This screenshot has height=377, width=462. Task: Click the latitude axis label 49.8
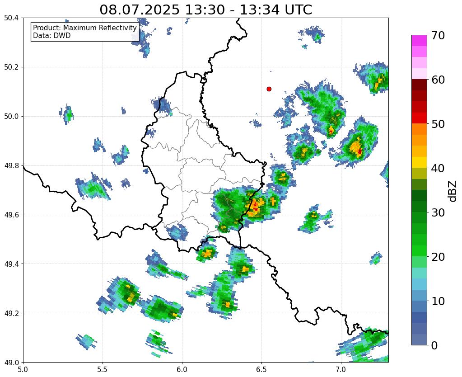(x=11, y=166)
